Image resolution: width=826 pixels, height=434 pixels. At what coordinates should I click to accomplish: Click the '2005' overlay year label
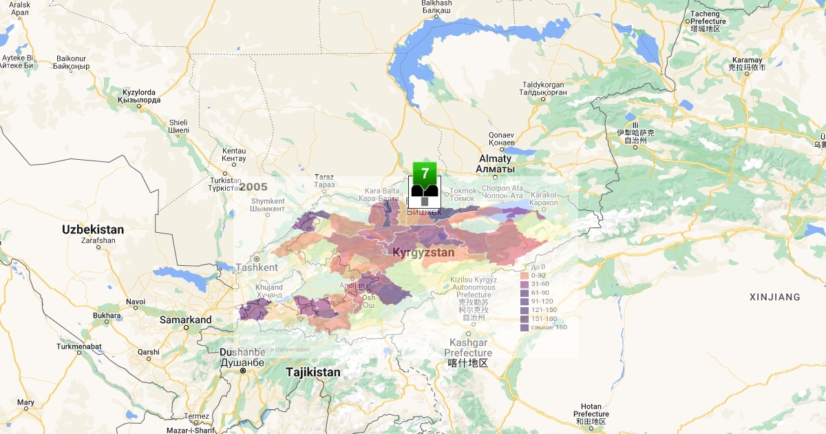click(253, 187)
